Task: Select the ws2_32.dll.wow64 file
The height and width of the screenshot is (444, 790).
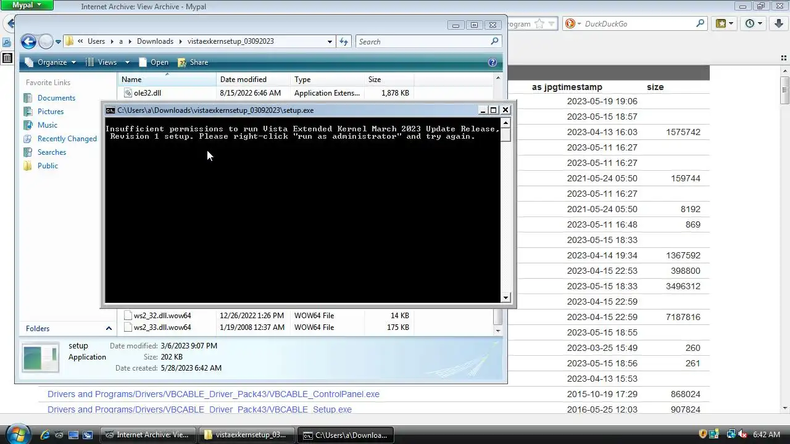Action: (x=162, y=316)
